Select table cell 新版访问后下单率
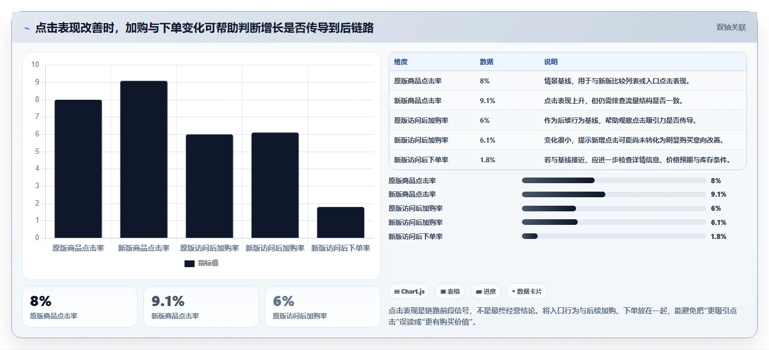The image size is (769, 350). (x=421, y=160)
